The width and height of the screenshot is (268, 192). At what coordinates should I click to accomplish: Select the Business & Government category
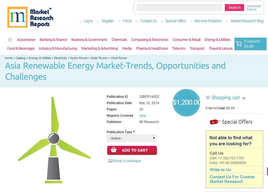(89, 40)
